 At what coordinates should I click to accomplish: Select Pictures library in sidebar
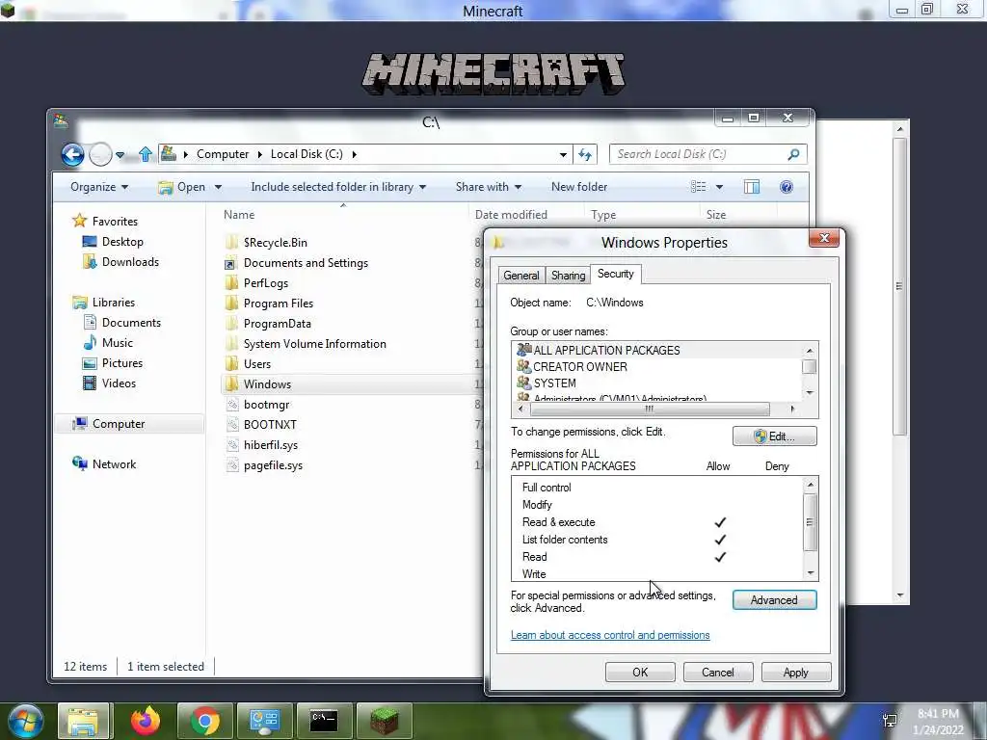pos(122,362)
